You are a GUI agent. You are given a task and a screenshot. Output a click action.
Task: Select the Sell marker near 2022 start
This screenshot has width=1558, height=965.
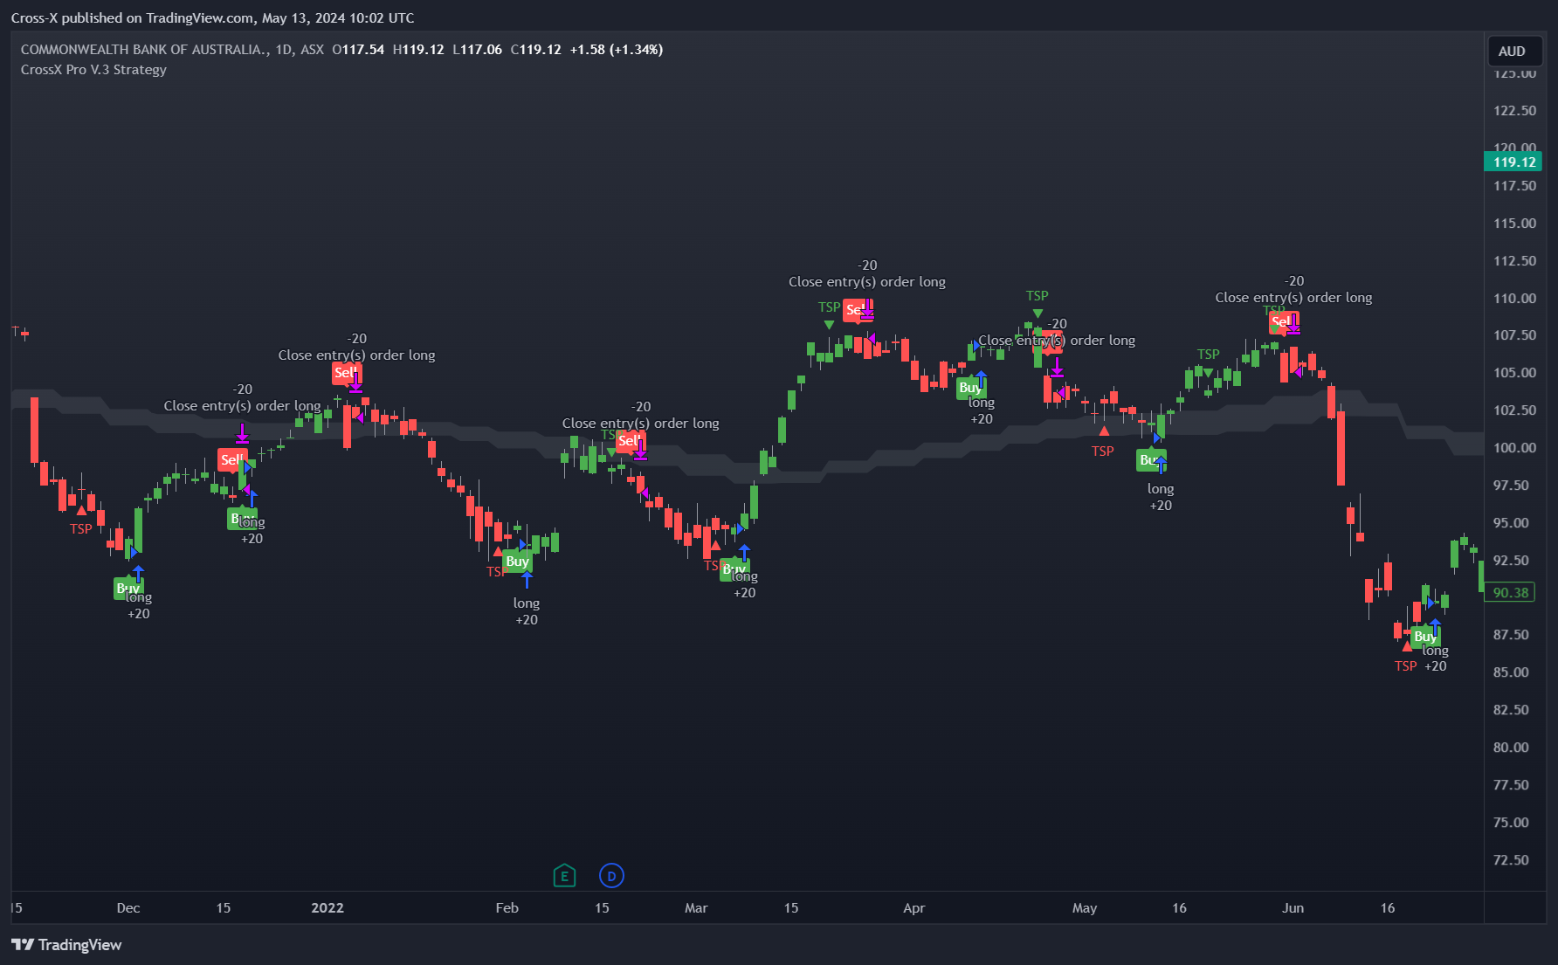click(345, 373)
